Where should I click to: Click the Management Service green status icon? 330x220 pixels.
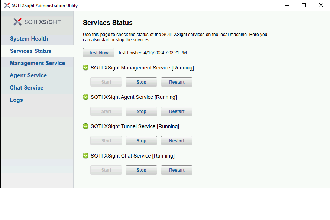point(85,68)
